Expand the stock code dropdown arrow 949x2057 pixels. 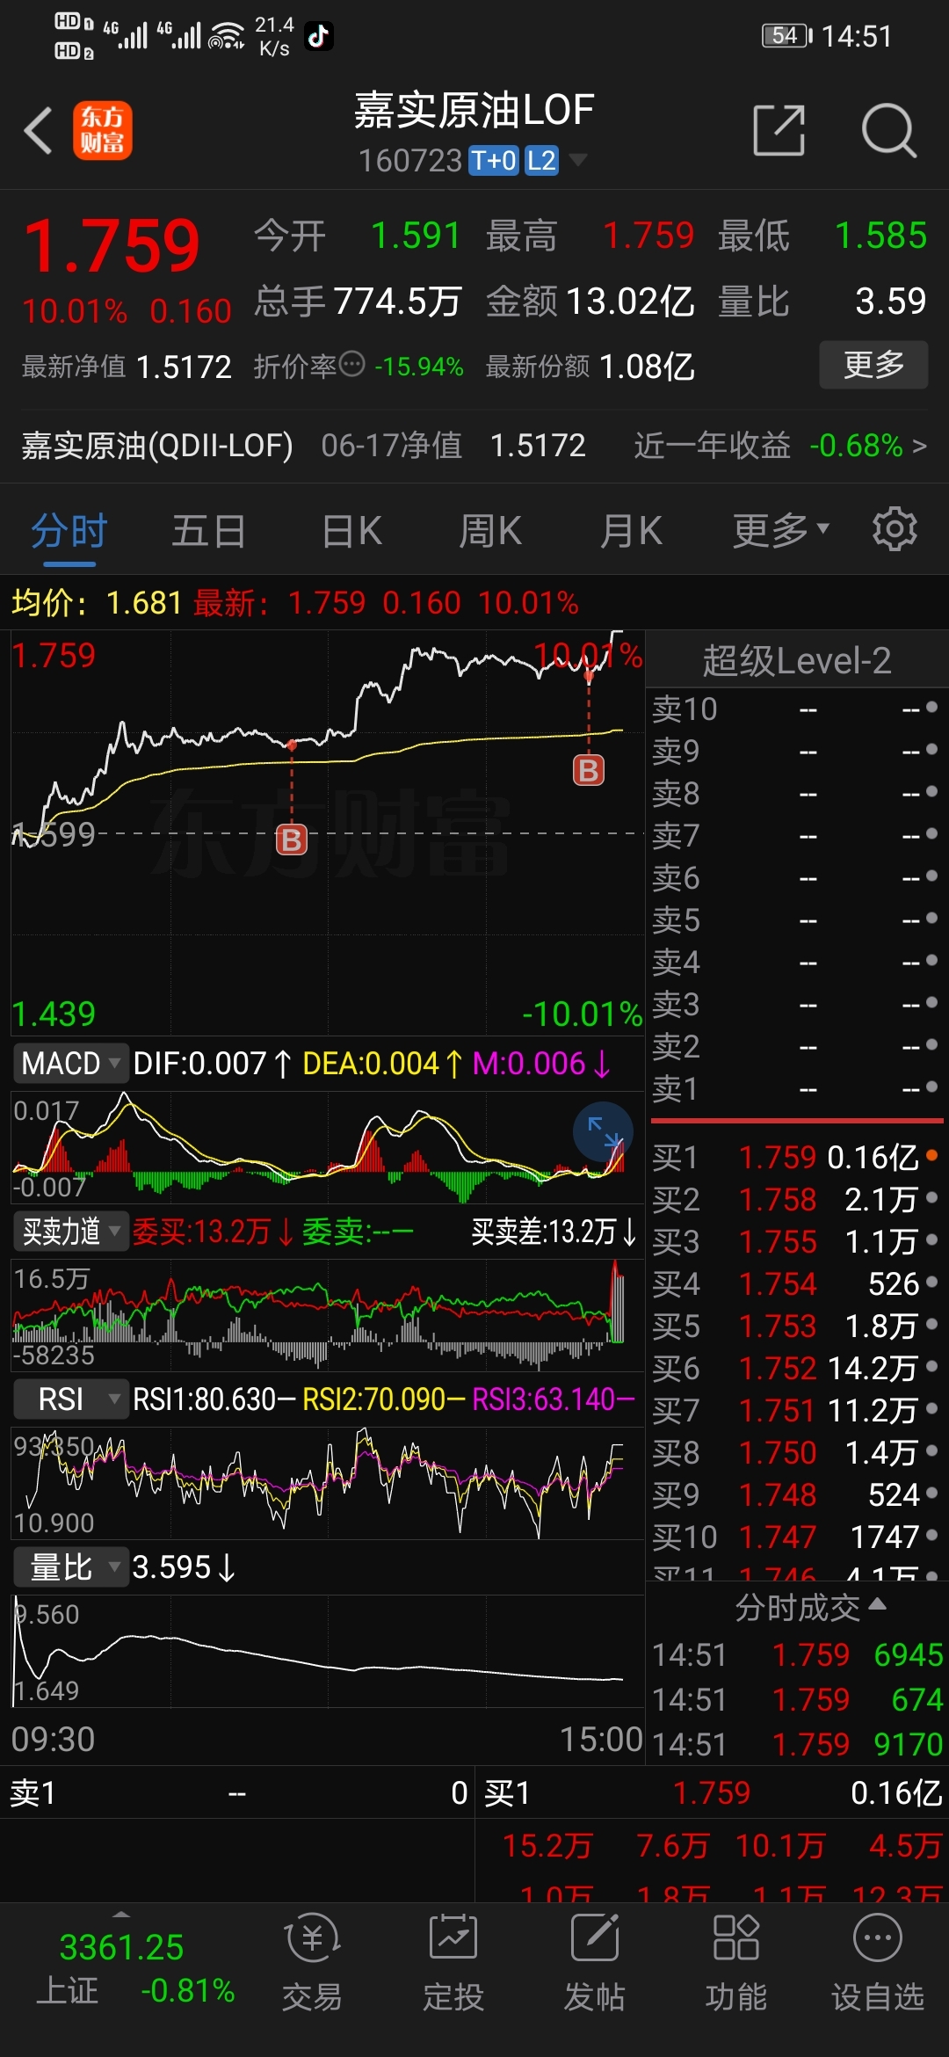[x=577, y=159]
